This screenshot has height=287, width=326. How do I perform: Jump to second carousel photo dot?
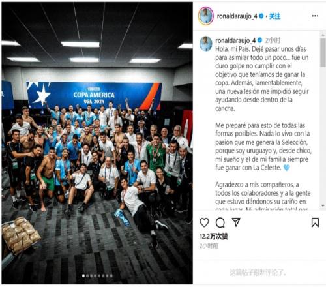pyautogui.click(x=87, y=276)
